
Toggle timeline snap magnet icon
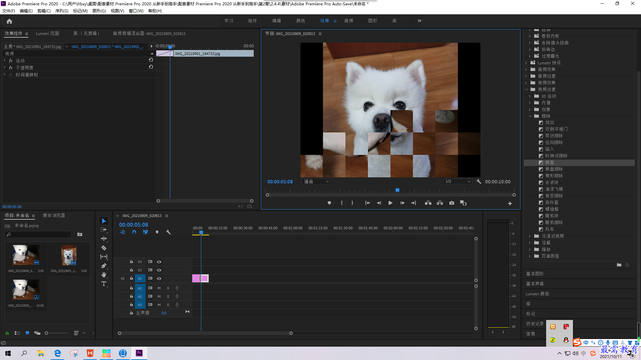pos(134,232)
